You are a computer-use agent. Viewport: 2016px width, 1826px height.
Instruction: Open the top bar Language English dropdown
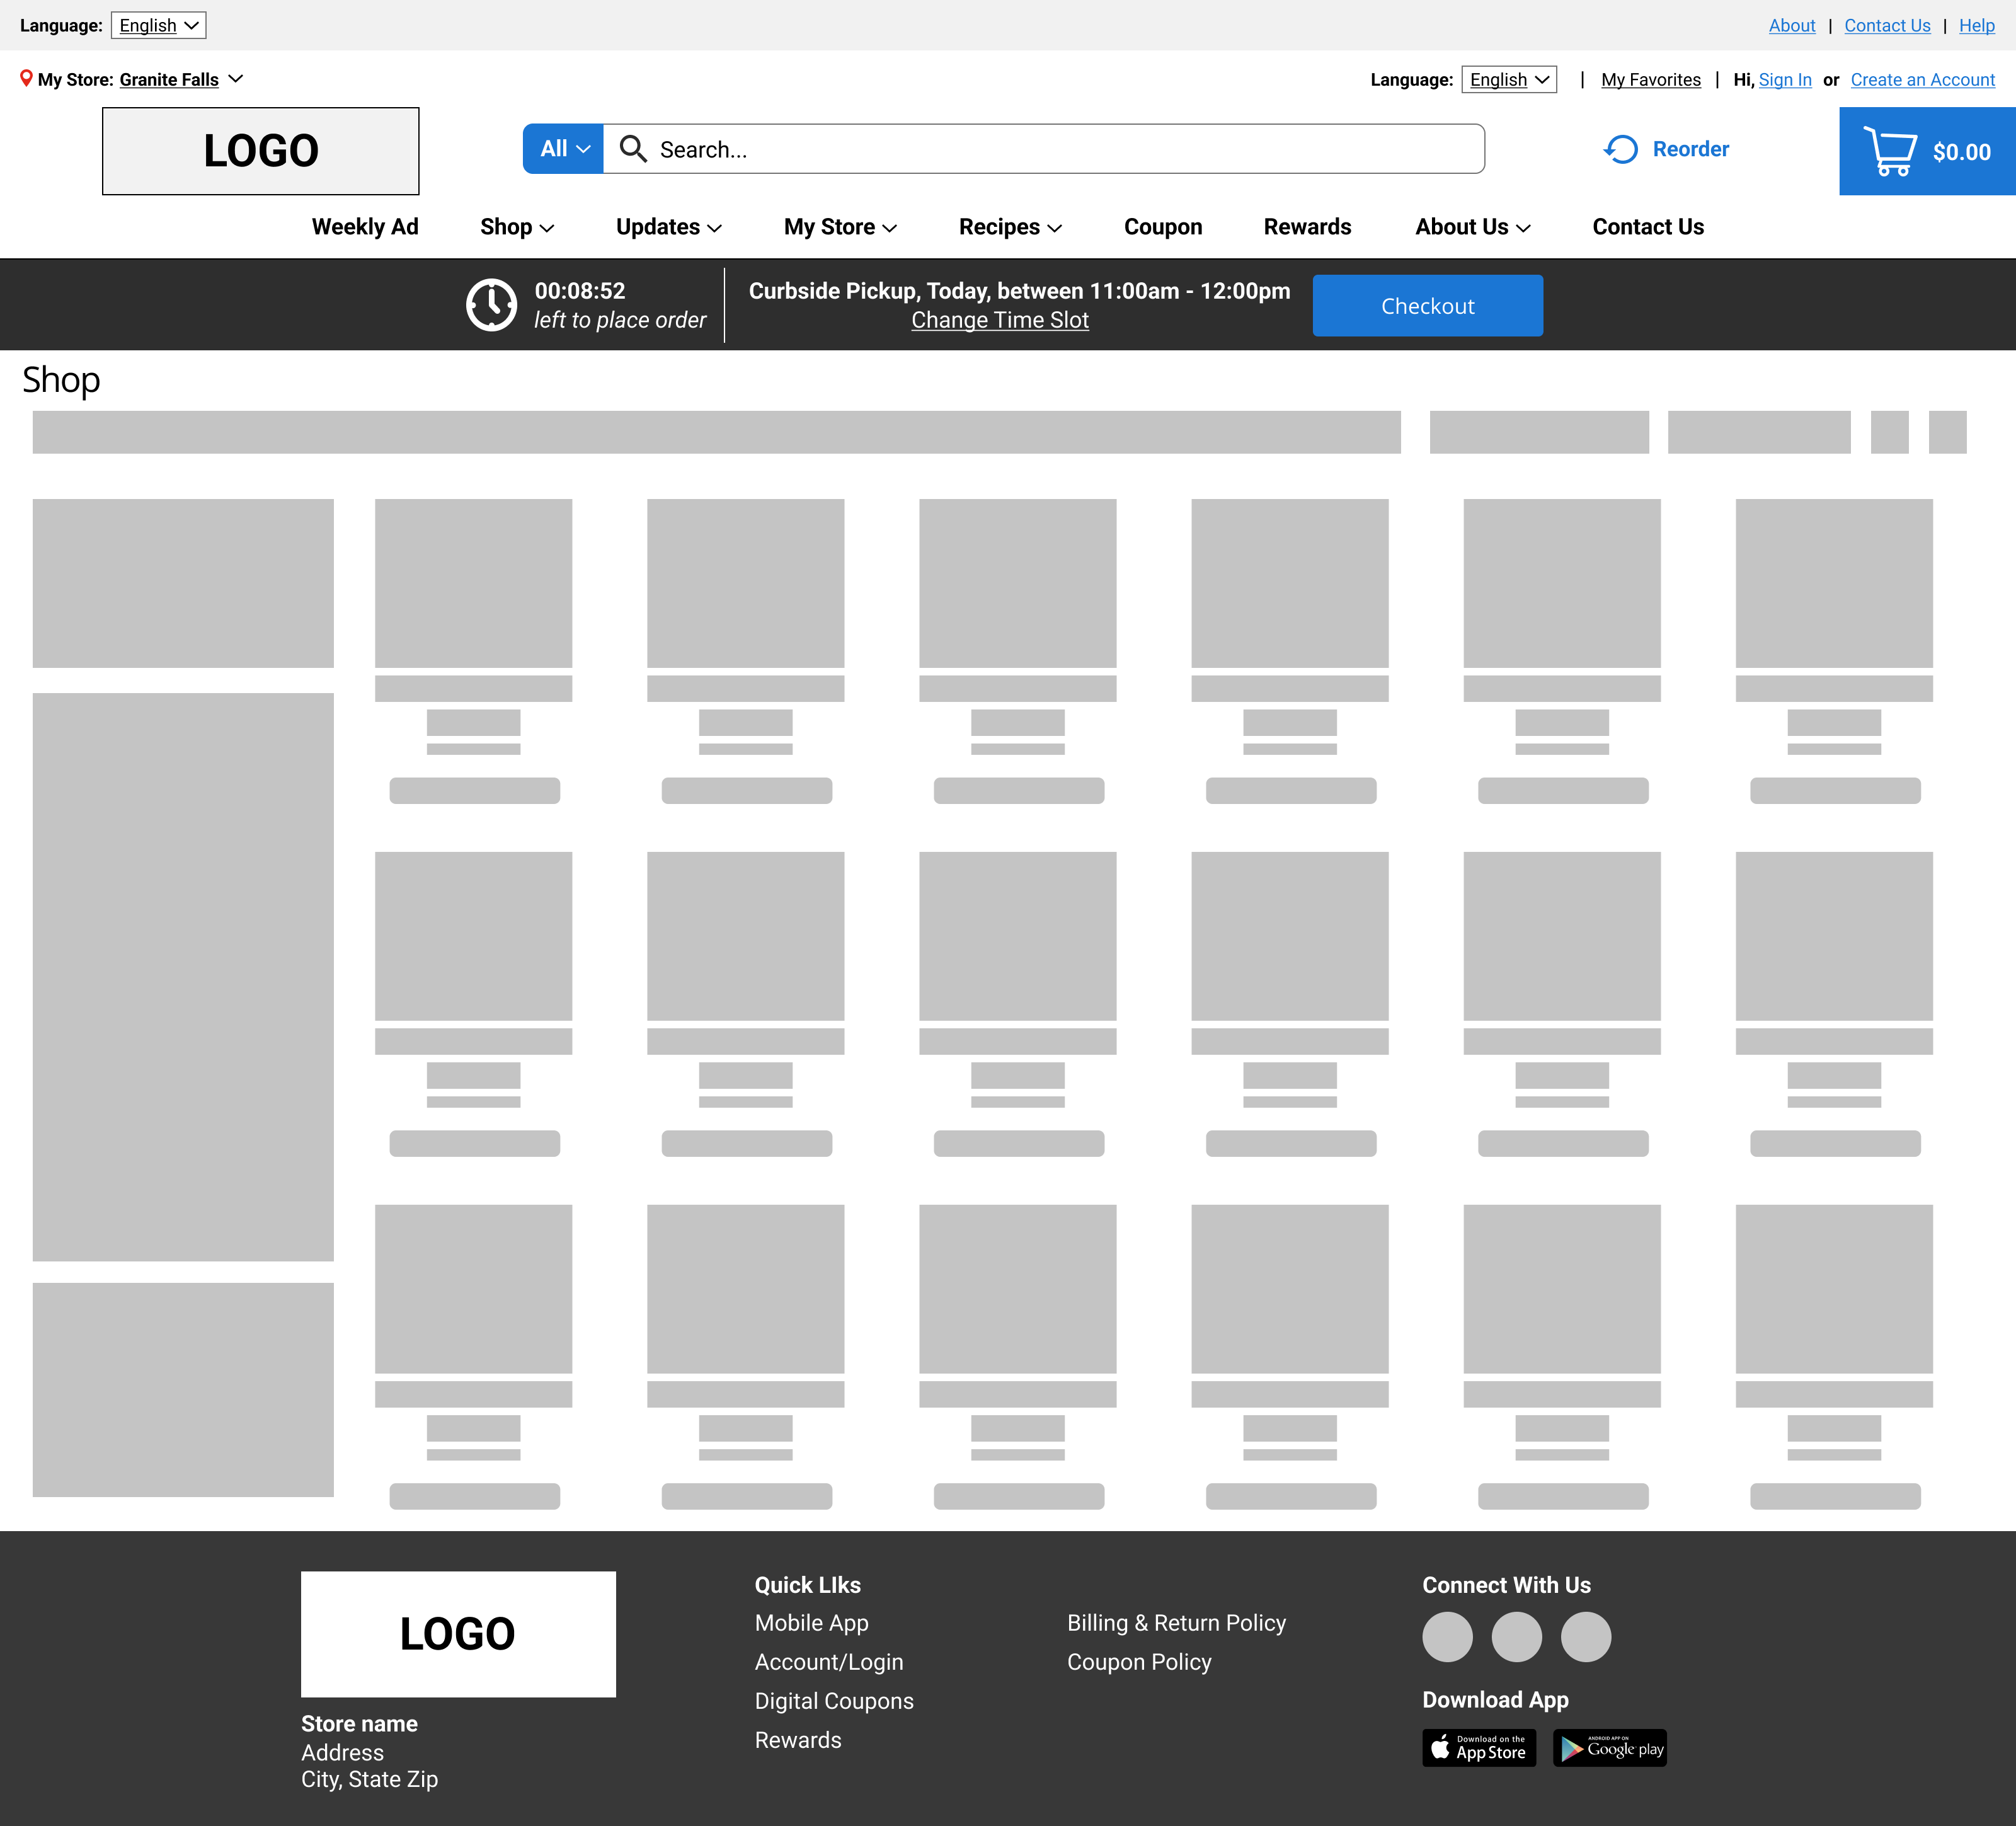point(158,25)
